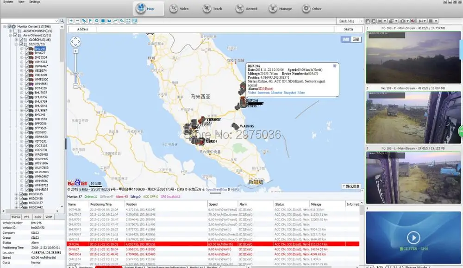
Task: Click the Snapshot link in BHV246 popup
Action: 290,93
